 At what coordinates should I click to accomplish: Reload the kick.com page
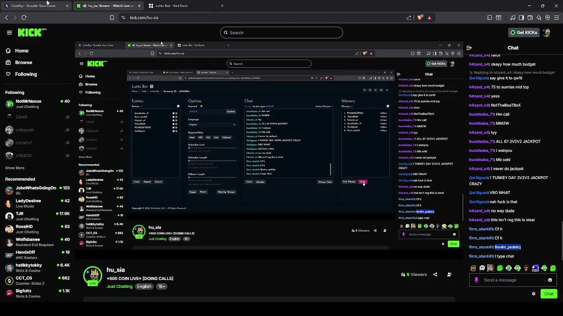coord(24,18)
